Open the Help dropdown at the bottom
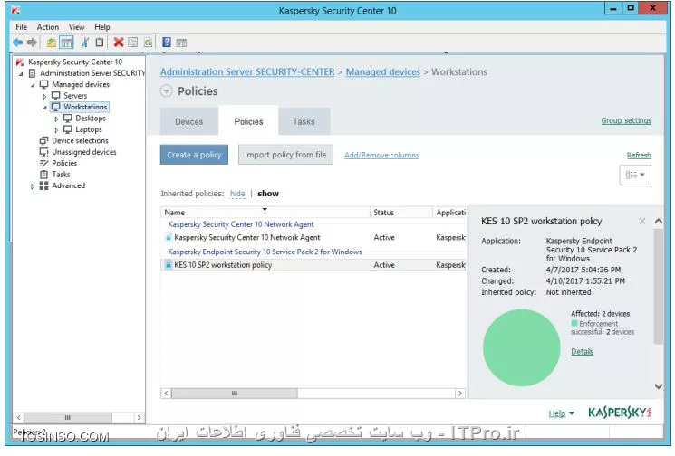 562,413
